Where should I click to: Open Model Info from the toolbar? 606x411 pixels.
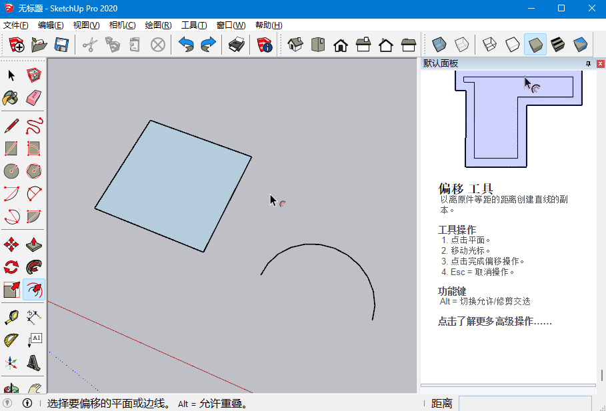(x=265, y=45)
